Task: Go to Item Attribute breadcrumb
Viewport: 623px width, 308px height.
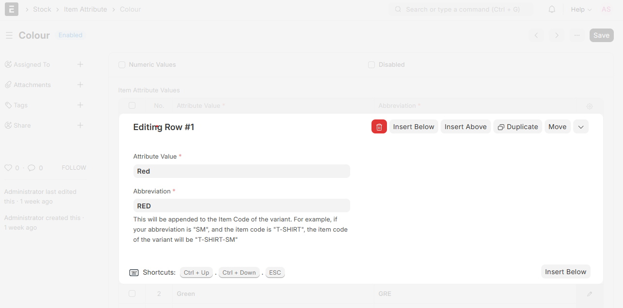Action: tap(85, 9)
